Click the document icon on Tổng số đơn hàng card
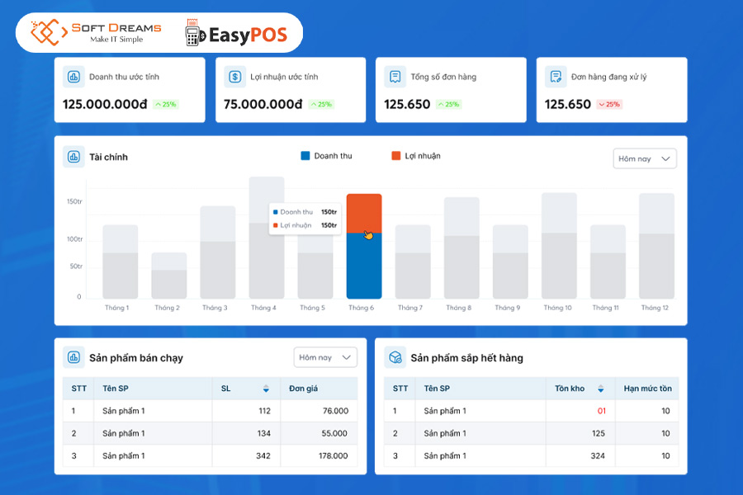 (396, 76)
